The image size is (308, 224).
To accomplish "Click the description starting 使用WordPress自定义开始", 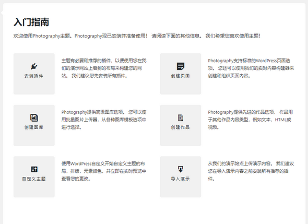I will point(104,171).
